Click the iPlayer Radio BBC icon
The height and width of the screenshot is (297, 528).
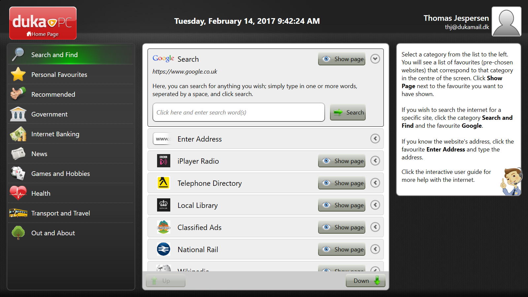coord(163,161)
